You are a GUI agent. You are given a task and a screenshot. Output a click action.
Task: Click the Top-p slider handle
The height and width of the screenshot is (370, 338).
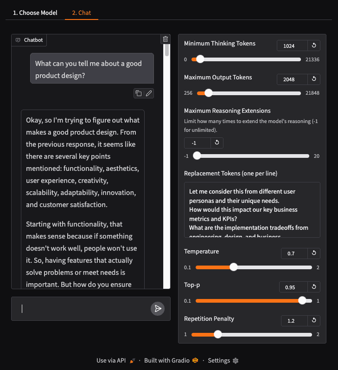pyautogui.click(x=302, y=300)
